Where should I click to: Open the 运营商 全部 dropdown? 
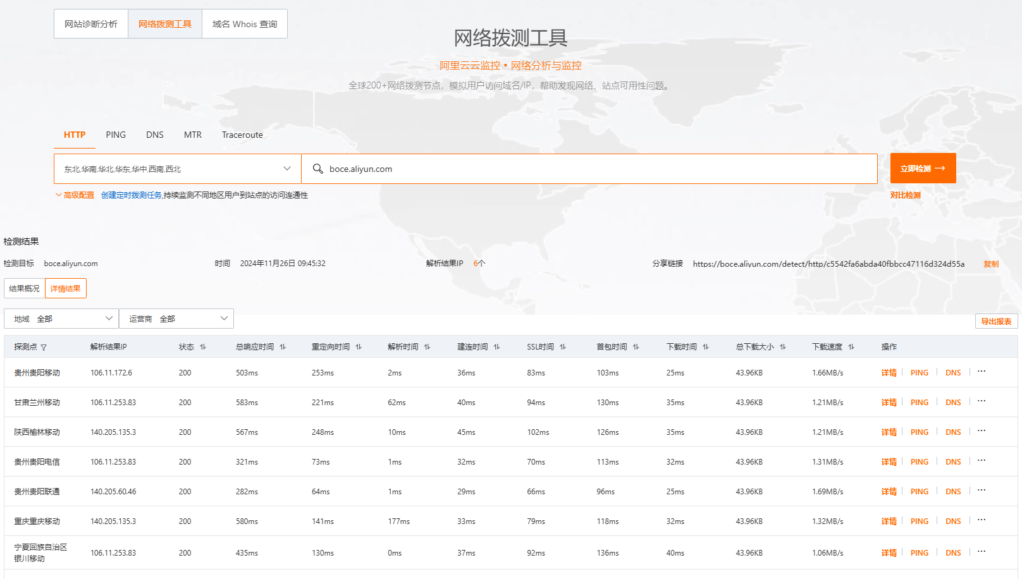176,319
